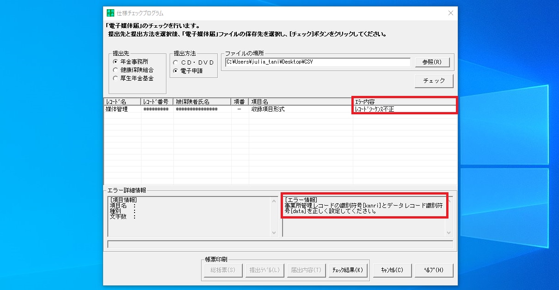Click the ﾚｺｰﾄﾞ番号 column header
Screen dimensions: 559x290
(x=157, y=101)
